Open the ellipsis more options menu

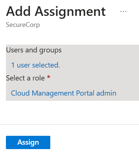tap(123, 11)
